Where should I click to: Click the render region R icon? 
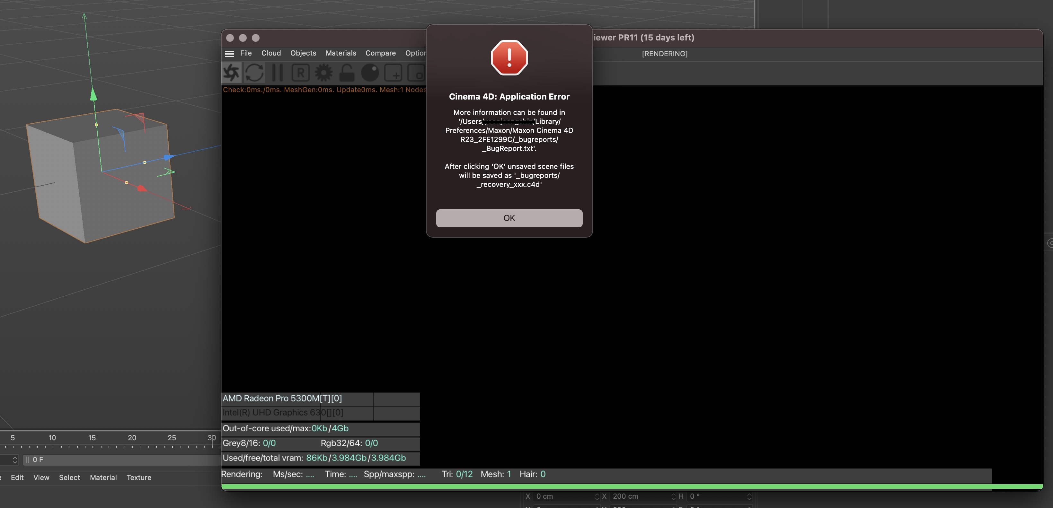coord(300,73)
